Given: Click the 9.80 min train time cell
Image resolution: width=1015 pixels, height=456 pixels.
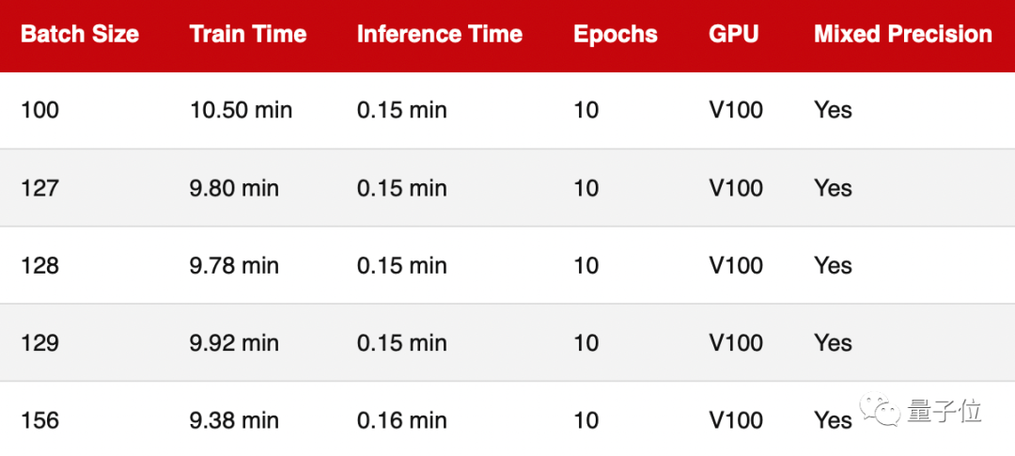Looking at the screenshot, I should 234,188.
